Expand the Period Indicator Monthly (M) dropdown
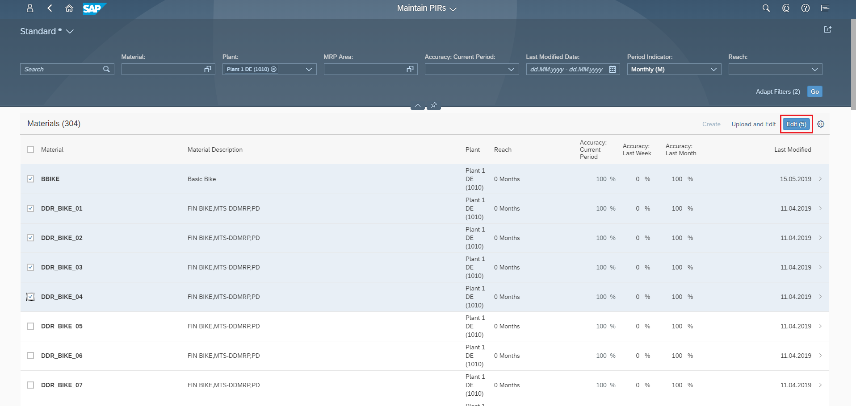 (713, 69)
